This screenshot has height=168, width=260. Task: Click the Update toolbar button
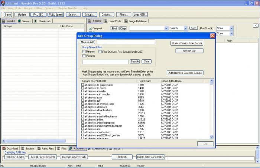[x=22, y=14]
